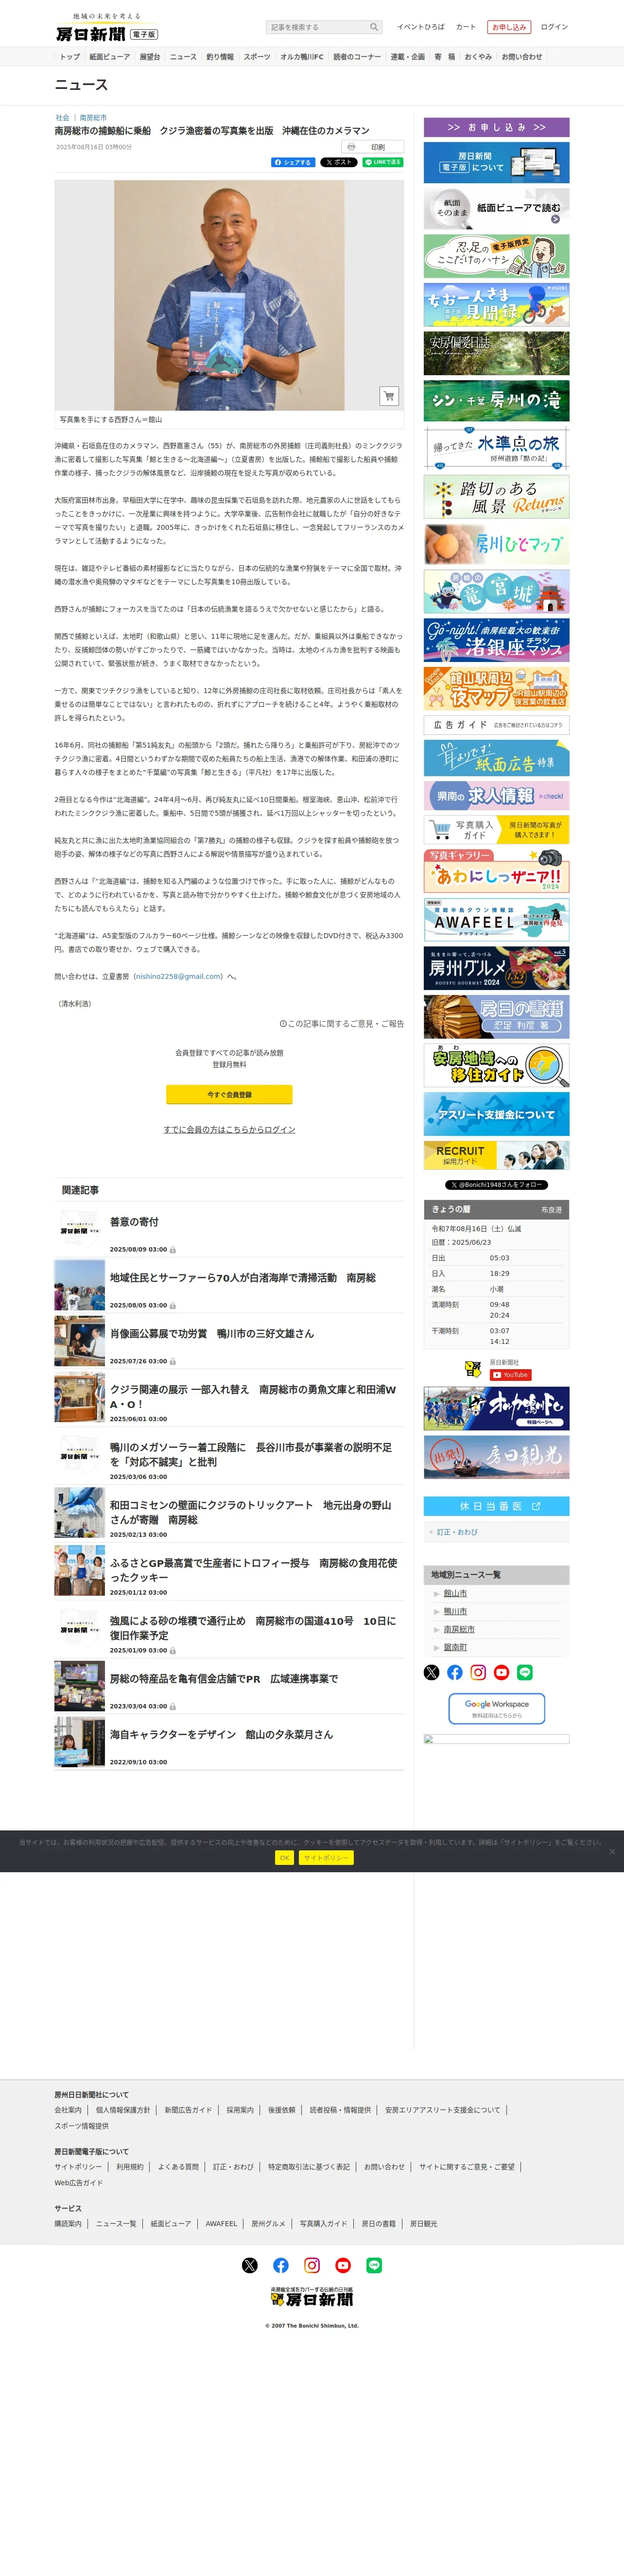The width and height of the screenshot is (624, 2576).
Task: Open the sidebar YouTube social icon
Action: [x=502, y=1672]
